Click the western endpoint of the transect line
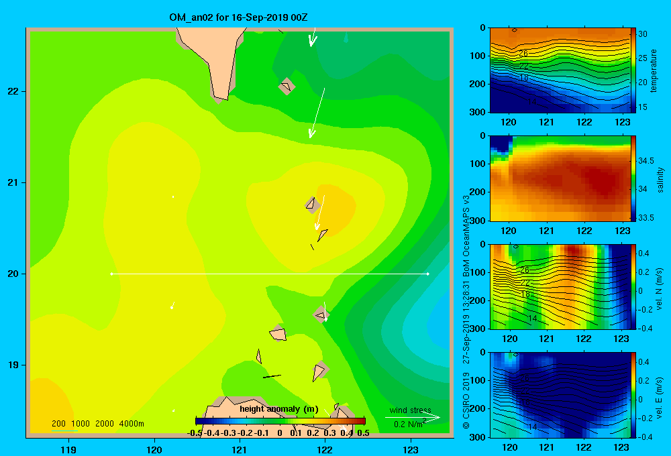Image resolution: width=671 pixels, height=456 pixels. pyautogui.click(x=111, y=274)
